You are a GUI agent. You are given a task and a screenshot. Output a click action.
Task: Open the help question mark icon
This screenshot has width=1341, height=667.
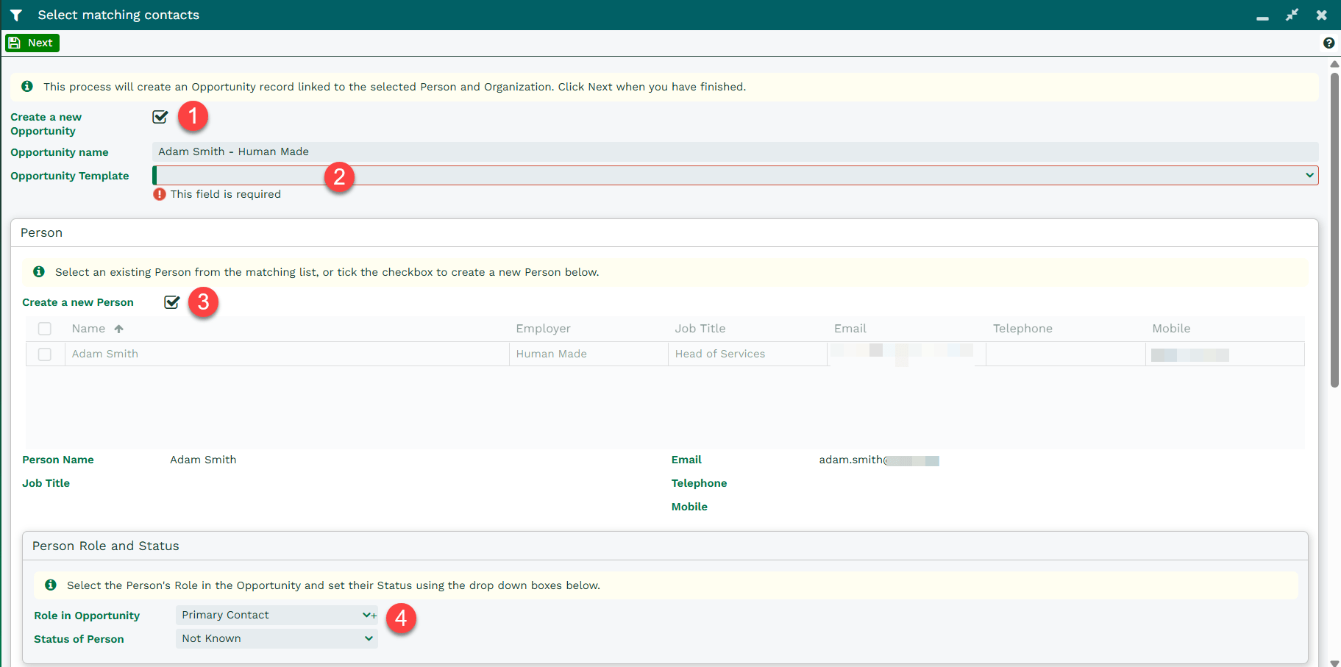[x=1328, y=43]
